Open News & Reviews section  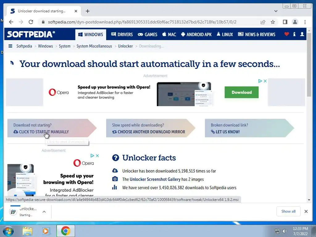point(256,35)
